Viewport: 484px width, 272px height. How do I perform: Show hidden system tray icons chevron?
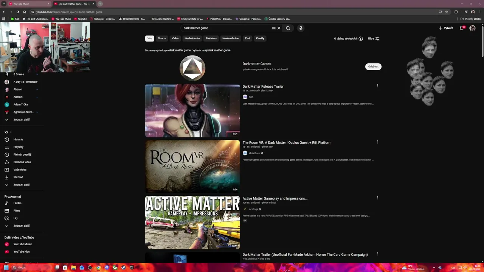[433, 267]
